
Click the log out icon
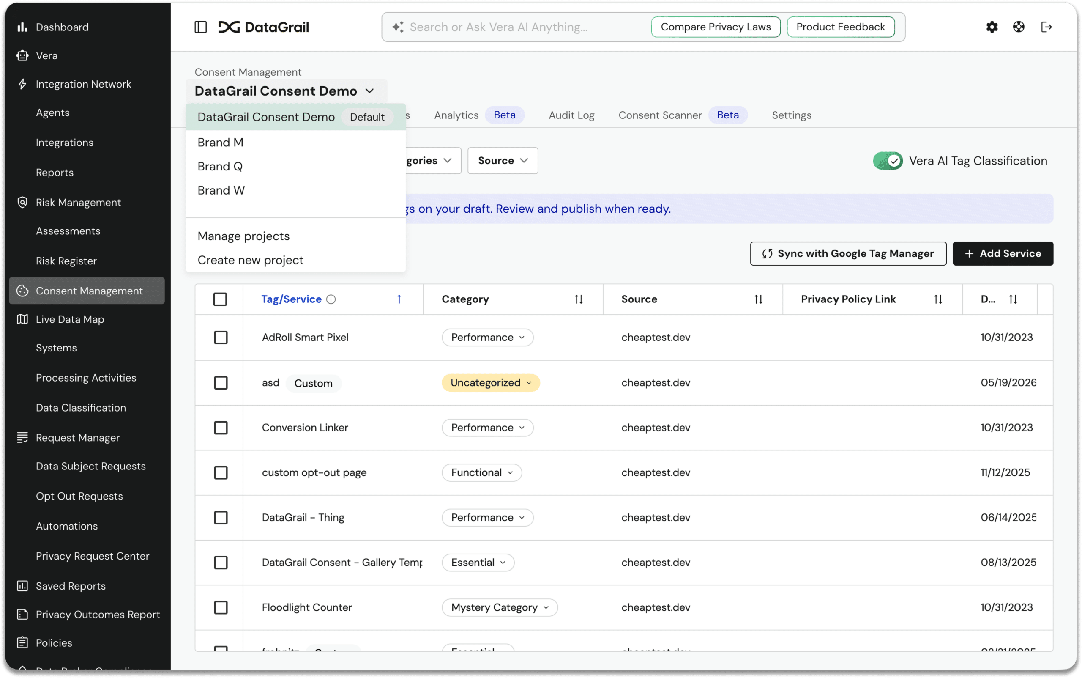1046,27
